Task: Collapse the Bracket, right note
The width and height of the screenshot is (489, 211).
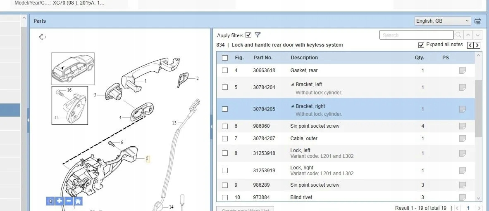Action: 292,106
